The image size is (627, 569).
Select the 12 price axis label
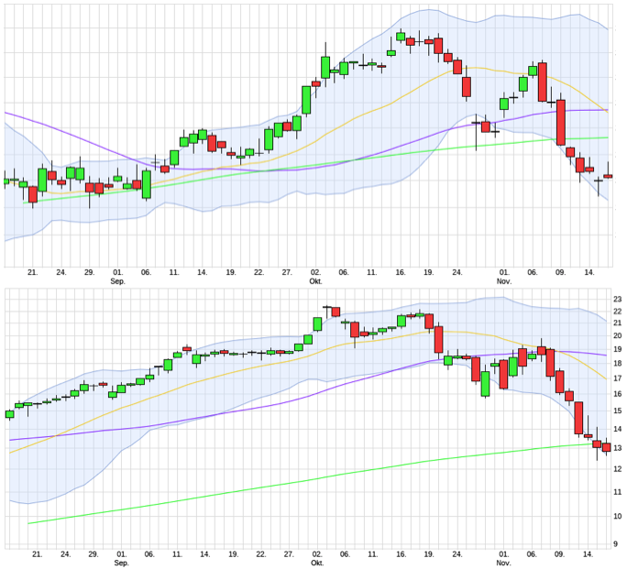[618, 469]
